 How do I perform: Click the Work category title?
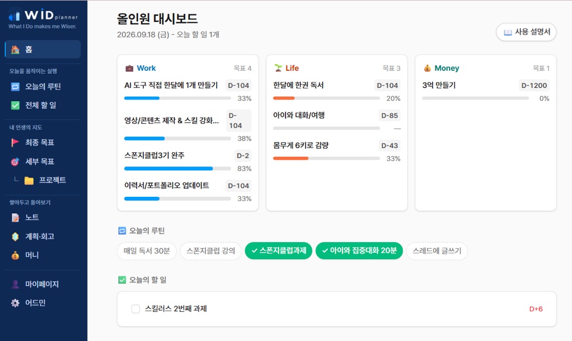(146, 68)
